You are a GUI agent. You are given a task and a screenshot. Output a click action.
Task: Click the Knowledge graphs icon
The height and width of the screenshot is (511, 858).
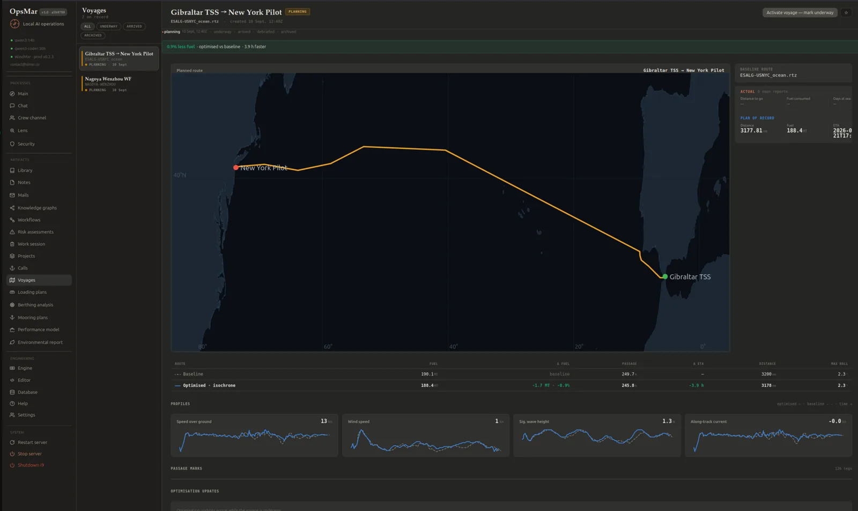click(x=12, y=208)
